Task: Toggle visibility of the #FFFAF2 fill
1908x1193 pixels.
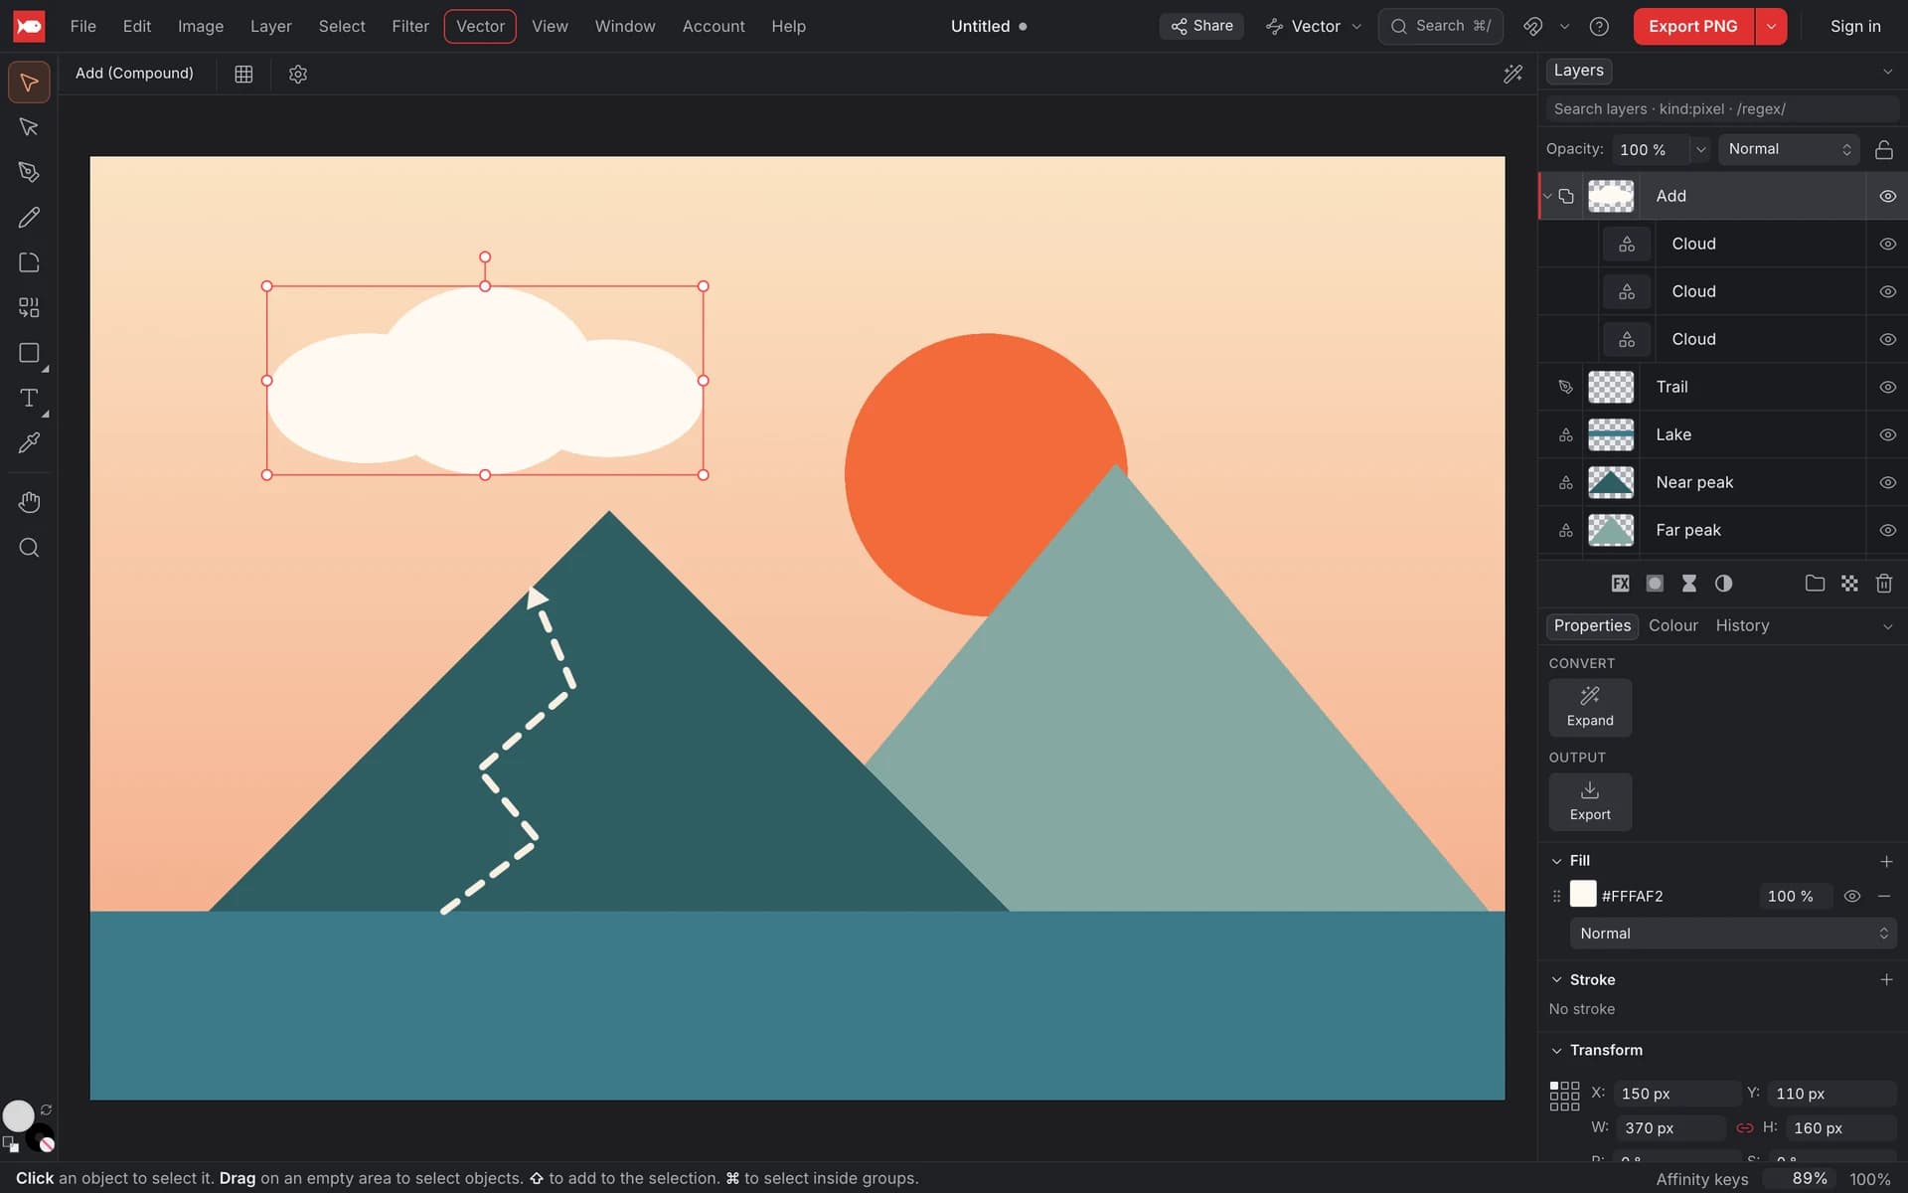Action: [x=1851, y=896]
